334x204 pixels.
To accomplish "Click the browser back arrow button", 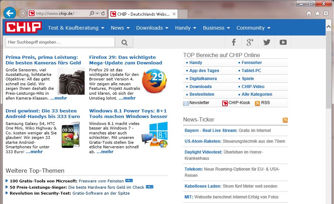I will [x=10, y=13].
